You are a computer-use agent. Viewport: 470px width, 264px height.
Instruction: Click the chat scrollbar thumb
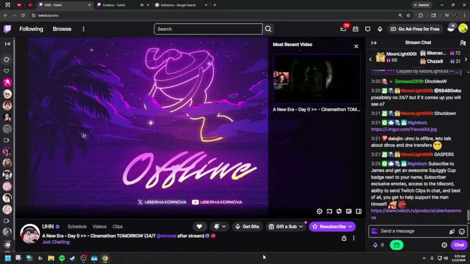point(468,216)
